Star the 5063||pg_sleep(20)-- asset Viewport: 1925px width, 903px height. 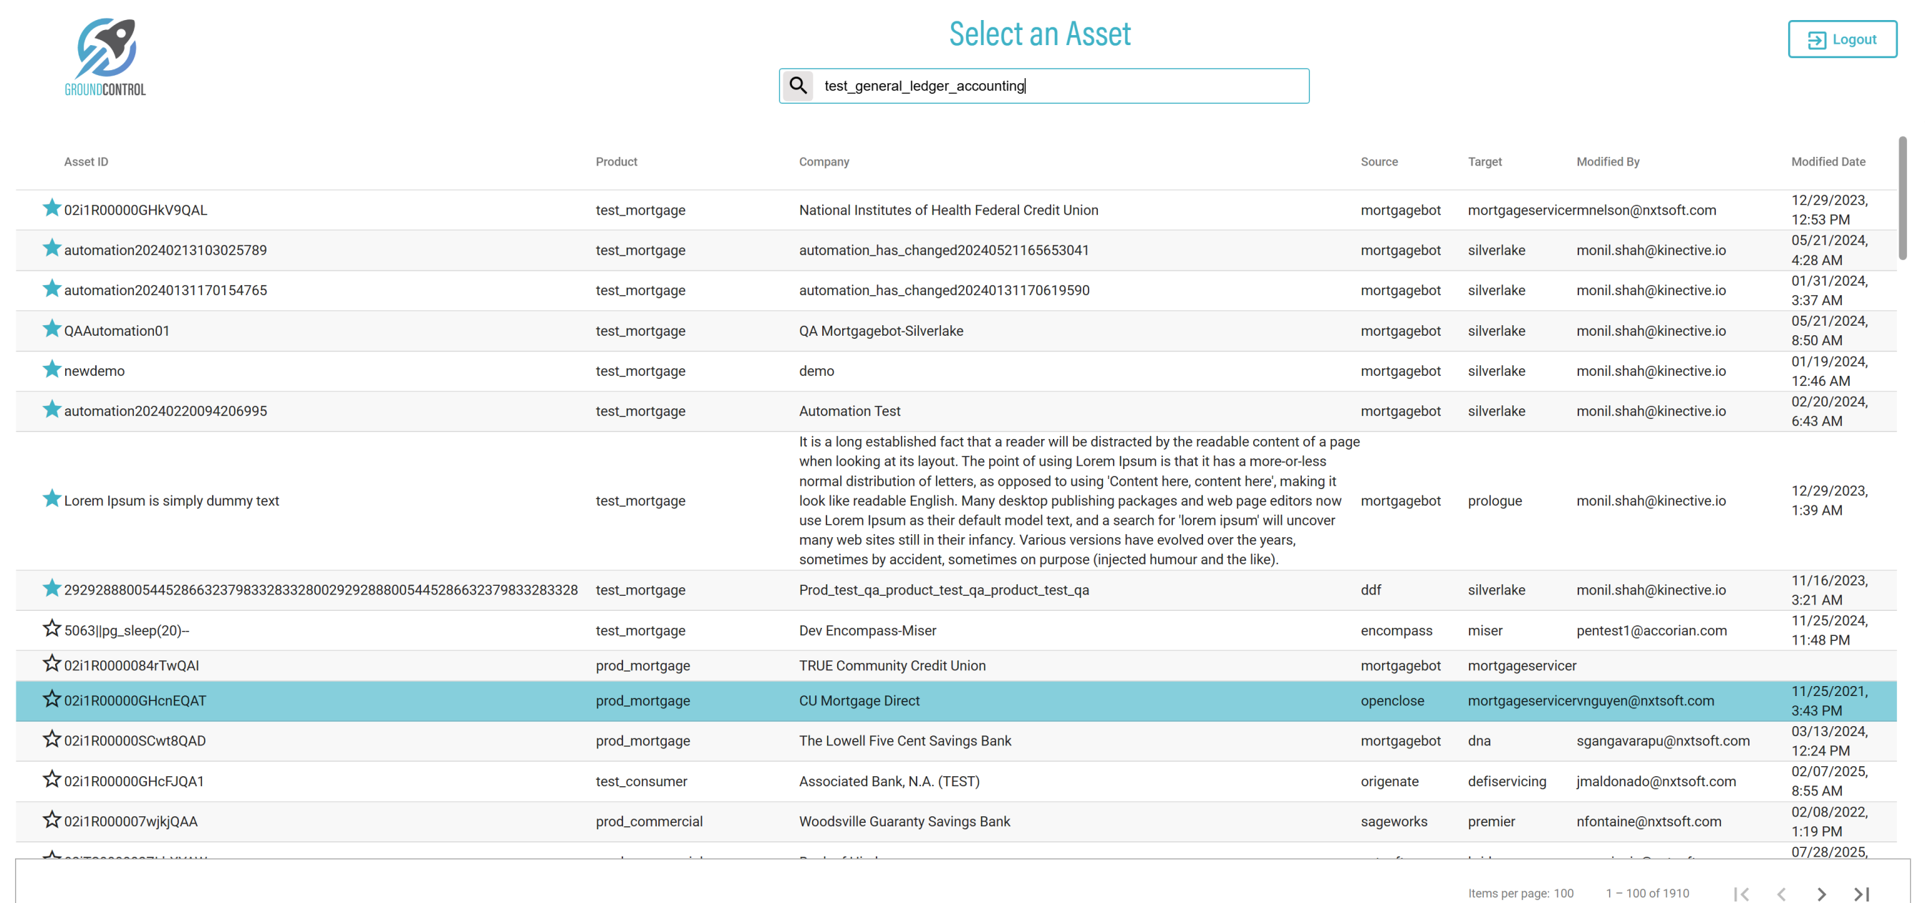pyautogui.click(x=52, y=629)
